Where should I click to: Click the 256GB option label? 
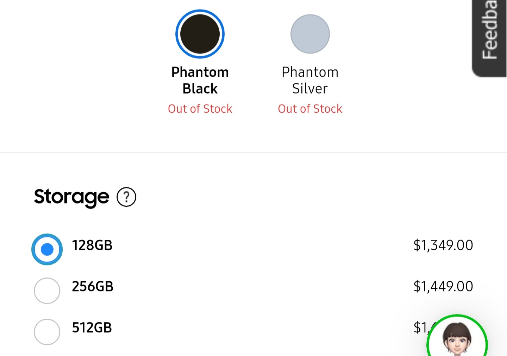pos(93,286)
